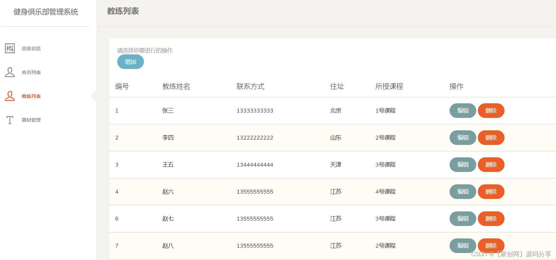Delete coach 王五 with 删除 button
Viewport: 556px width, 260px height.
pyautogui.click(x=491, y=165)
